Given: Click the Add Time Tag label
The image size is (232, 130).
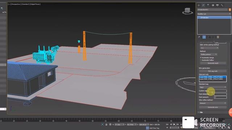Looking at the screenshot, I should (x=154, y=128).
